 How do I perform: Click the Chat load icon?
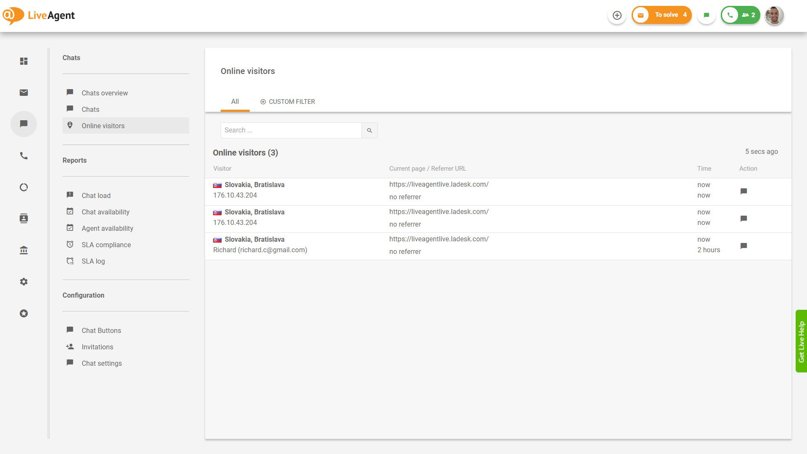(x=70, y=195)
